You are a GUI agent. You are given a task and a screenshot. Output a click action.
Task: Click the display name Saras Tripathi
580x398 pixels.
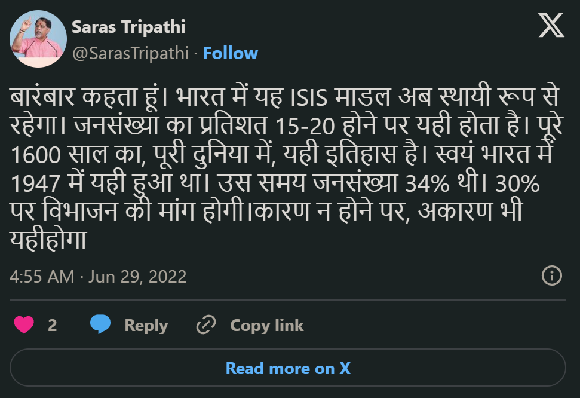(x=128, y=27)
